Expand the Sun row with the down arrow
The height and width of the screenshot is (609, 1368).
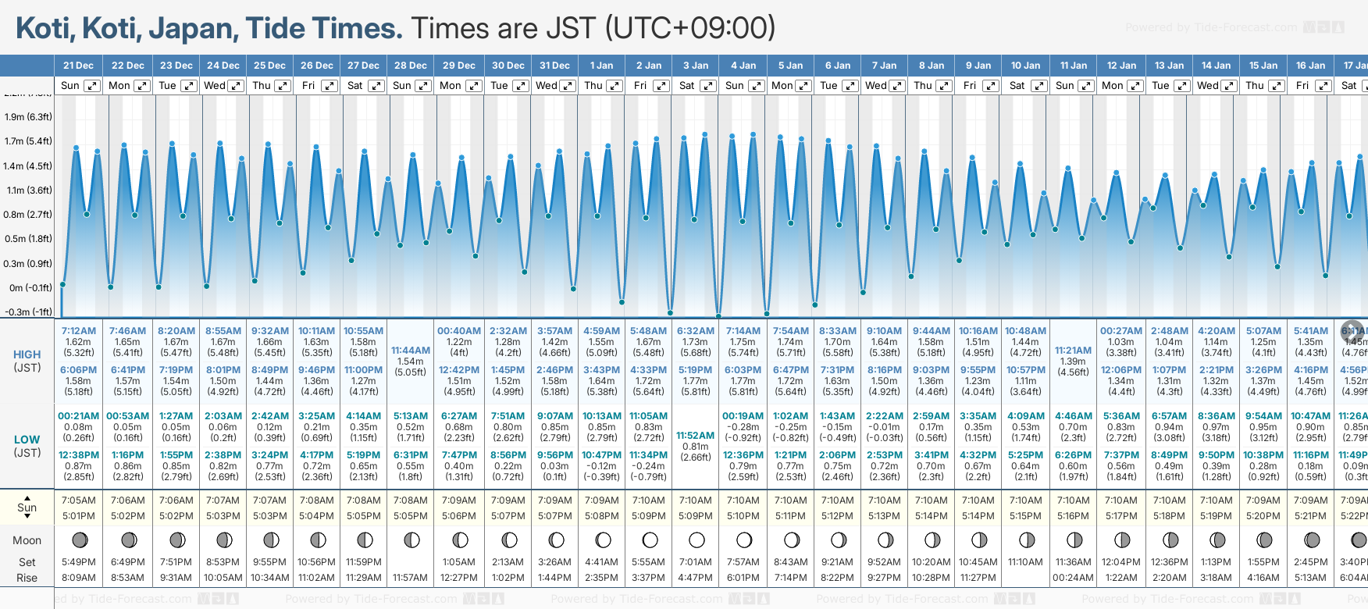pyautogui.click(x=27, y=518)
